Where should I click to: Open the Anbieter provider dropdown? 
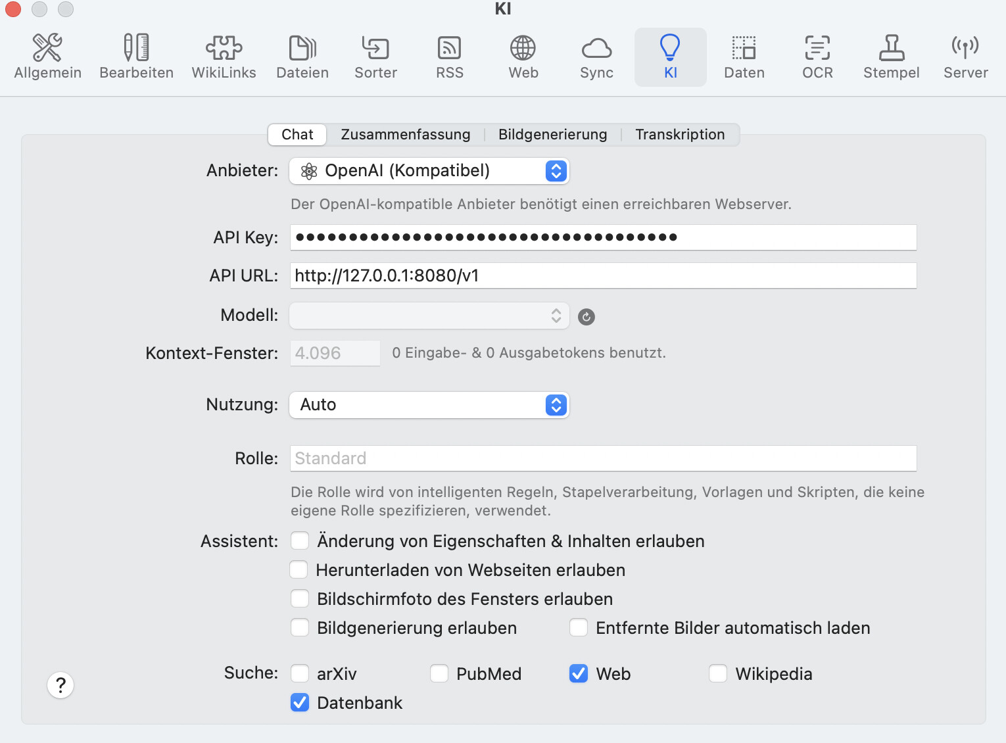click(x=429, y=171)
